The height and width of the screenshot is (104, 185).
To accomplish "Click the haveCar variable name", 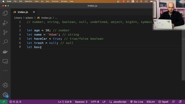I will (40, 39).
